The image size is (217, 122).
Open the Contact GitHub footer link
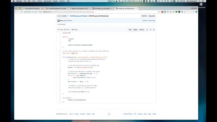(x=128, y=114)
